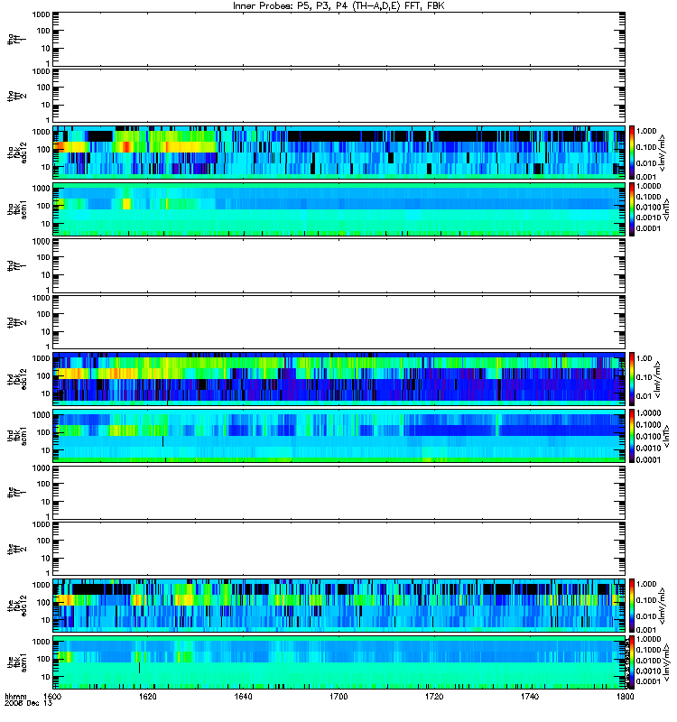Click the thd fbk edc12 panel label

17,378
